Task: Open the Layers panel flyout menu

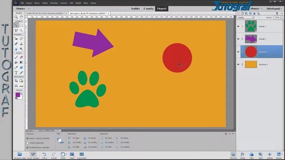Action: [282, 13]
